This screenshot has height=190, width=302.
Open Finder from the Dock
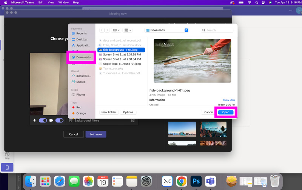(31, 181)
